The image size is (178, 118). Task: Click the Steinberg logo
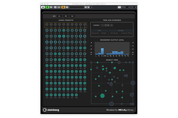pyautogui.click(x=51, y=110)
